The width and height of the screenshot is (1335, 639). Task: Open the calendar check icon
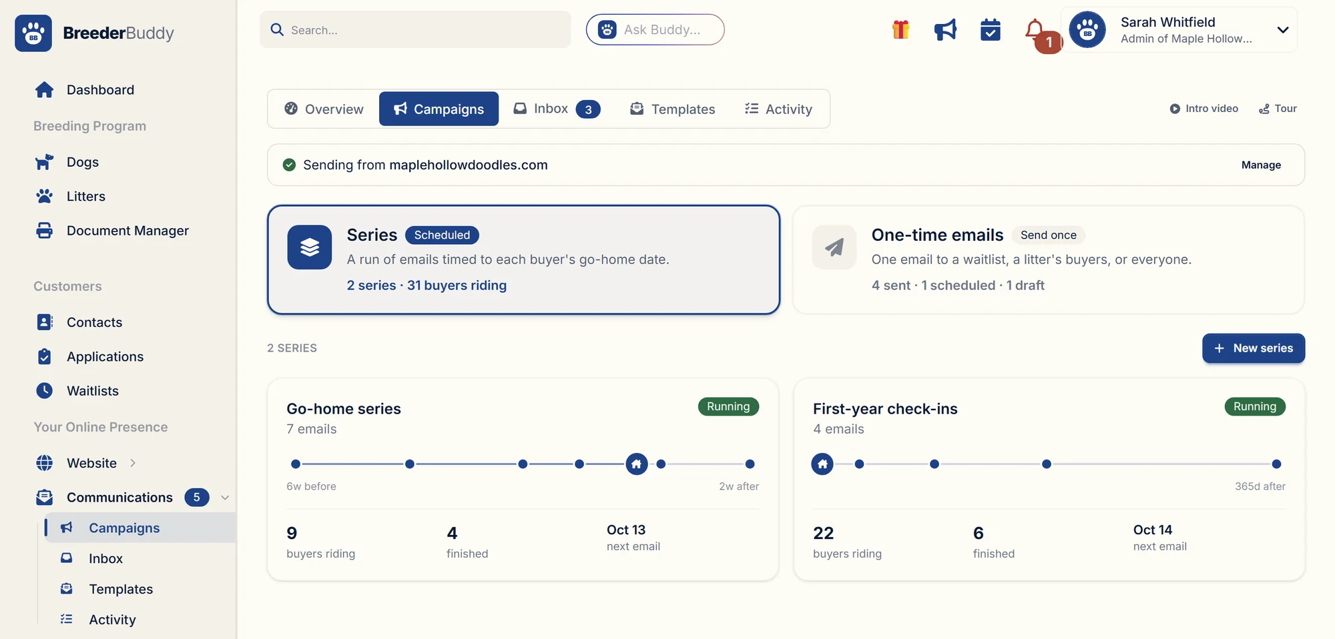pyautogui.click(x=990, y=30)
